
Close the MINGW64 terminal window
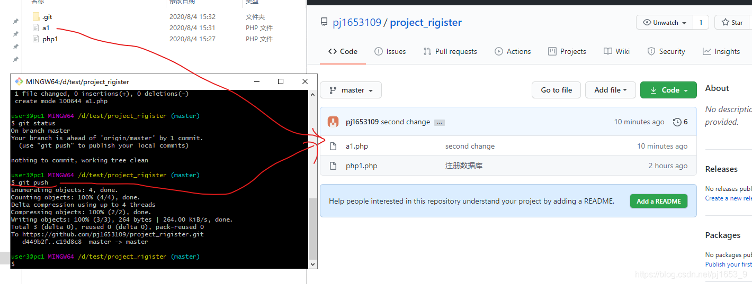[x=305, y=81]
